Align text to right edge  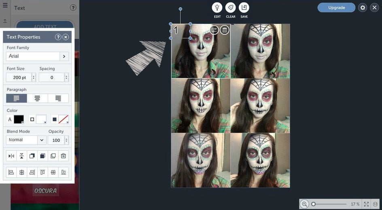tap(32, 172)
